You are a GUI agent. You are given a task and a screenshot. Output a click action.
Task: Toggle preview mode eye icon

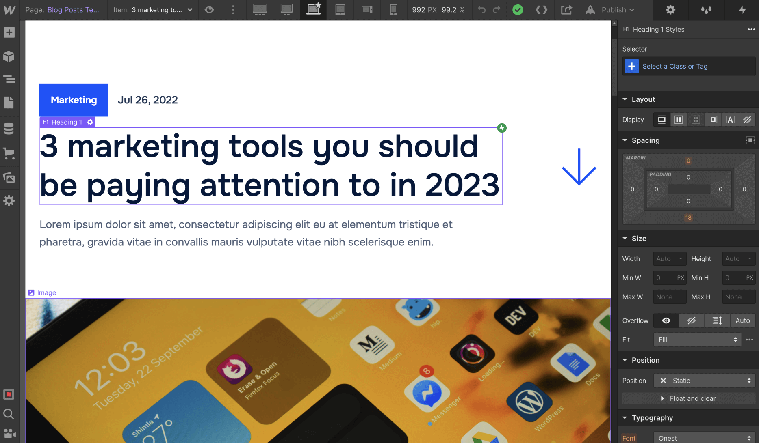tap(209, 10)
